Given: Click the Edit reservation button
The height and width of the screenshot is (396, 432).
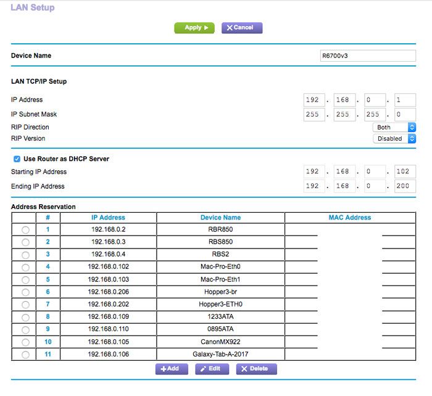Looking at the screenshot, I should pos(212,369).
